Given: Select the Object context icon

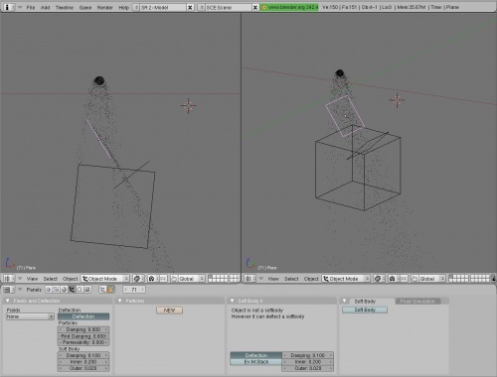Looking at the screenshot, I should pyautogui.click(x=72, y=290).
